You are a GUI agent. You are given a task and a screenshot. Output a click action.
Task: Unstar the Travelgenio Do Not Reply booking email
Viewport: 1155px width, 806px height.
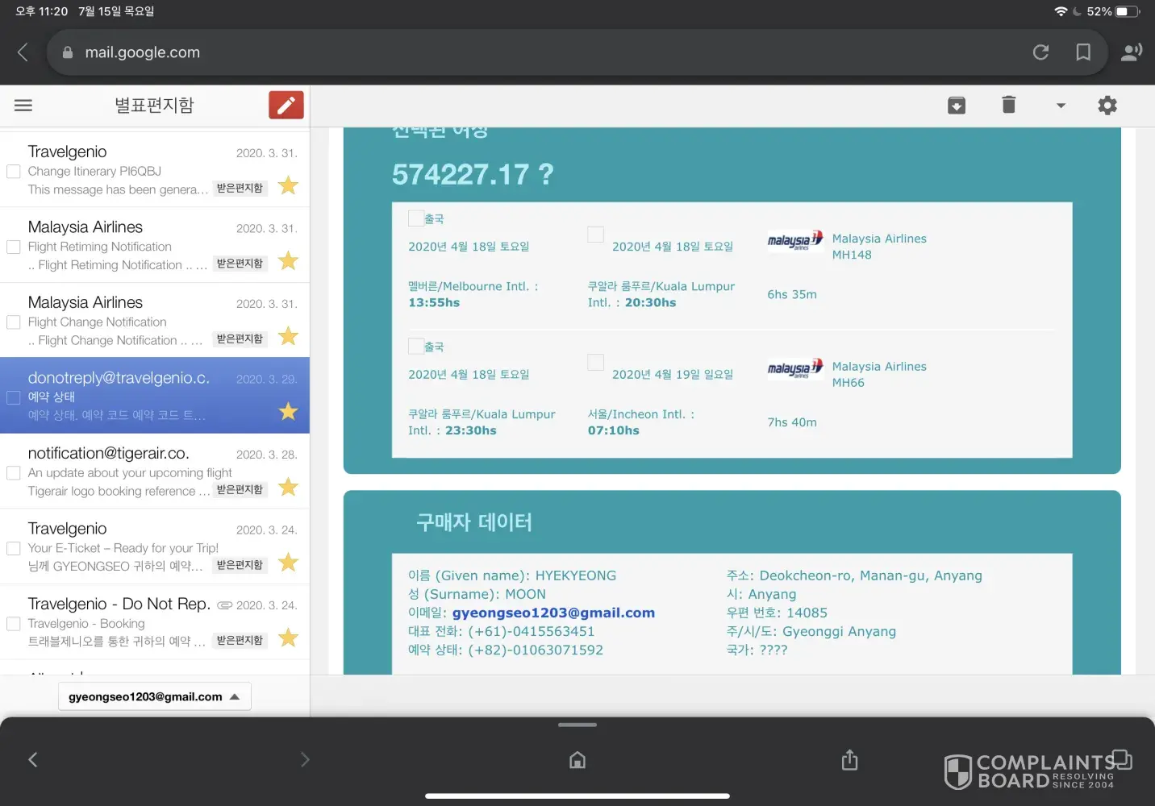pyautogui.click(x=288, y=638)
